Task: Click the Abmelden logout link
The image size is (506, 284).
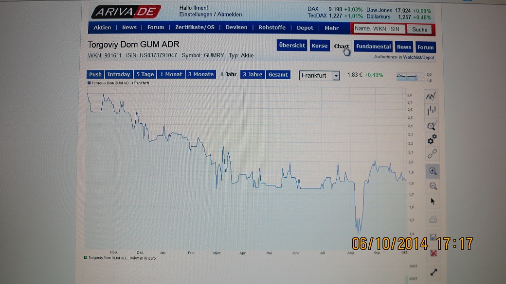Action: click(x=230, y=15)
